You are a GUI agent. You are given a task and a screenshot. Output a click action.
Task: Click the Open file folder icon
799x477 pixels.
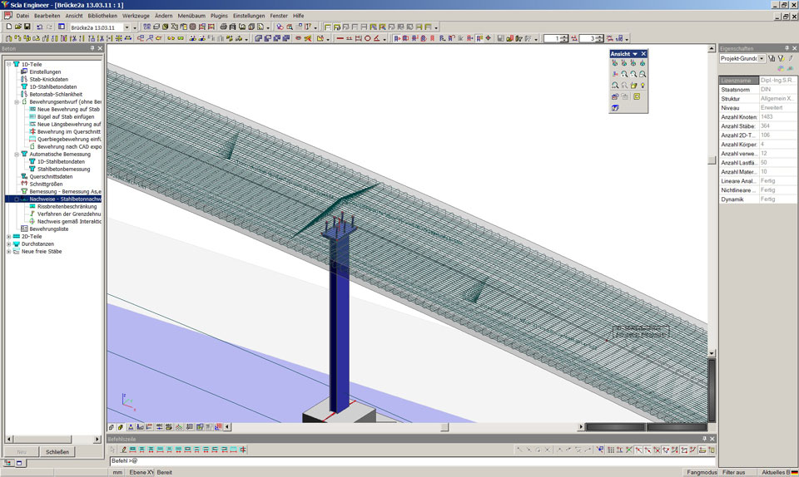pyautogui.click(x=17, y=27)
